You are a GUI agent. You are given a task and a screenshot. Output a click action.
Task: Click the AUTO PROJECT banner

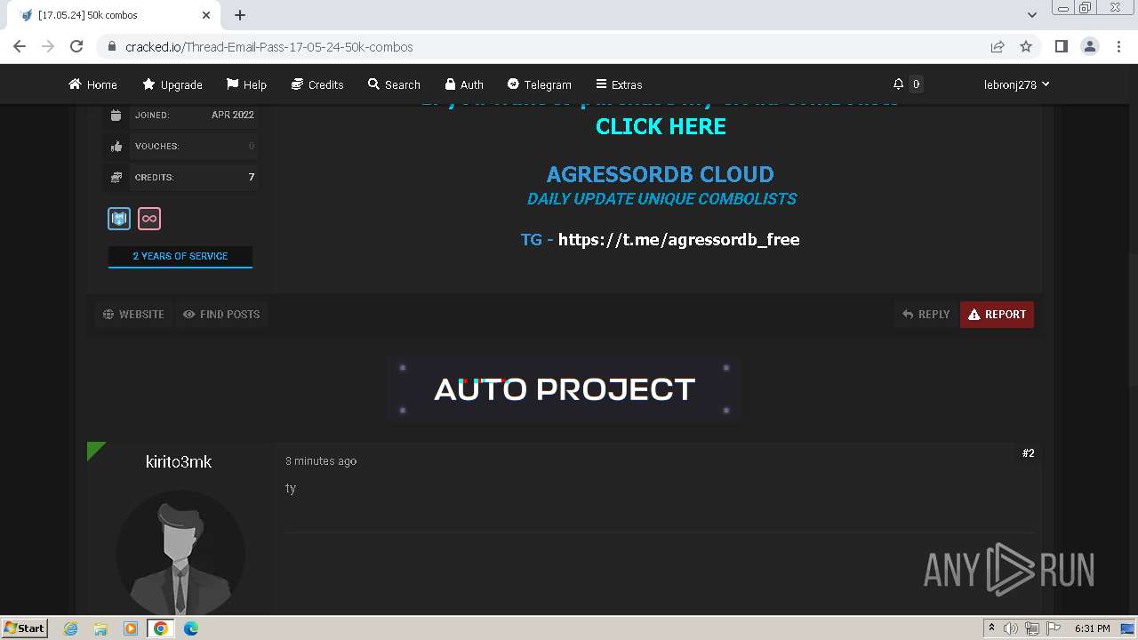(565, 389)
